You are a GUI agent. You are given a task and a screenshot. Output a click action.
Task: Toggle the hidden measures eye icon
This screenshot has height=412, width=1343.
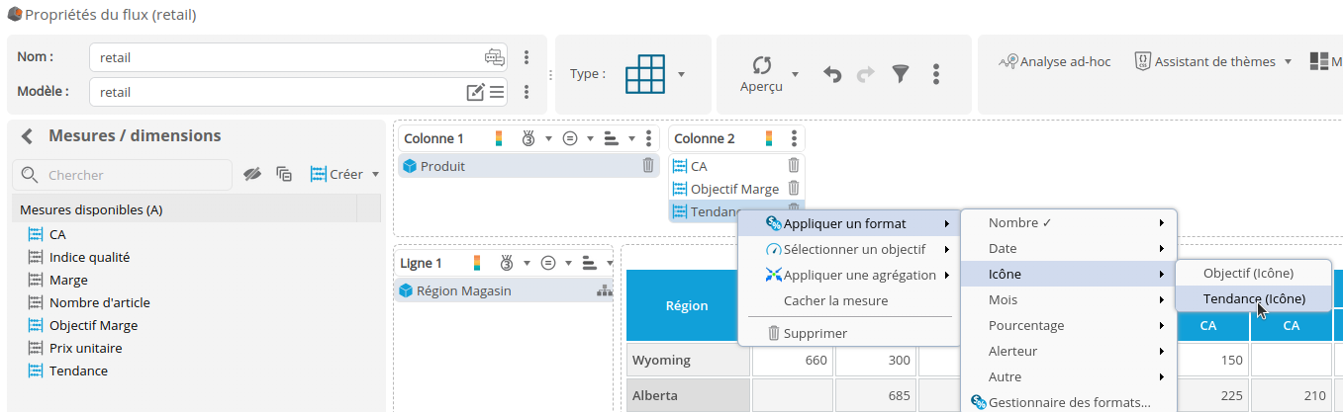pyautogui.click(x=252, y=174)
